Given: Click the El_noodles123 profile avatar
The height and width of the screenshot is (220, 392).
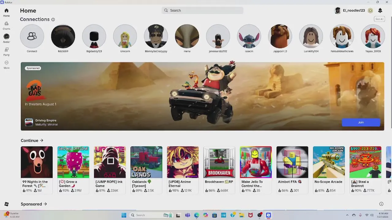Looking at the screenshot, I should click(x=338, y=10).
